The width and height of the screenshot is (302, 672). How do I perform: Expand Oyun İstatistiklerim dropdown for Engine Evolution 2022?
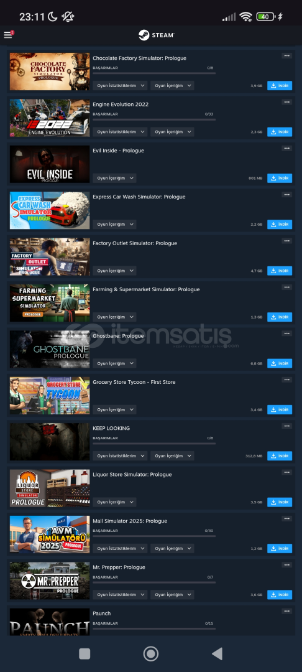pos(120,132)
